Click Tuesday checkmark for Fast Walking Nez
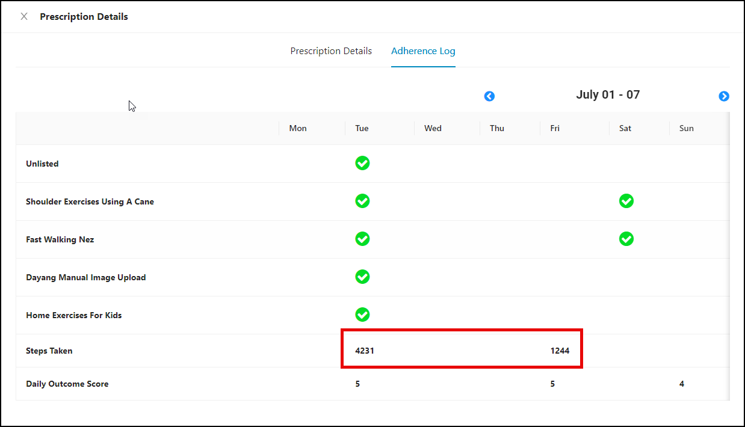Image resolution: width=745 pixels, height=427 pixels. pyautogui.click(x=362, y=239)
